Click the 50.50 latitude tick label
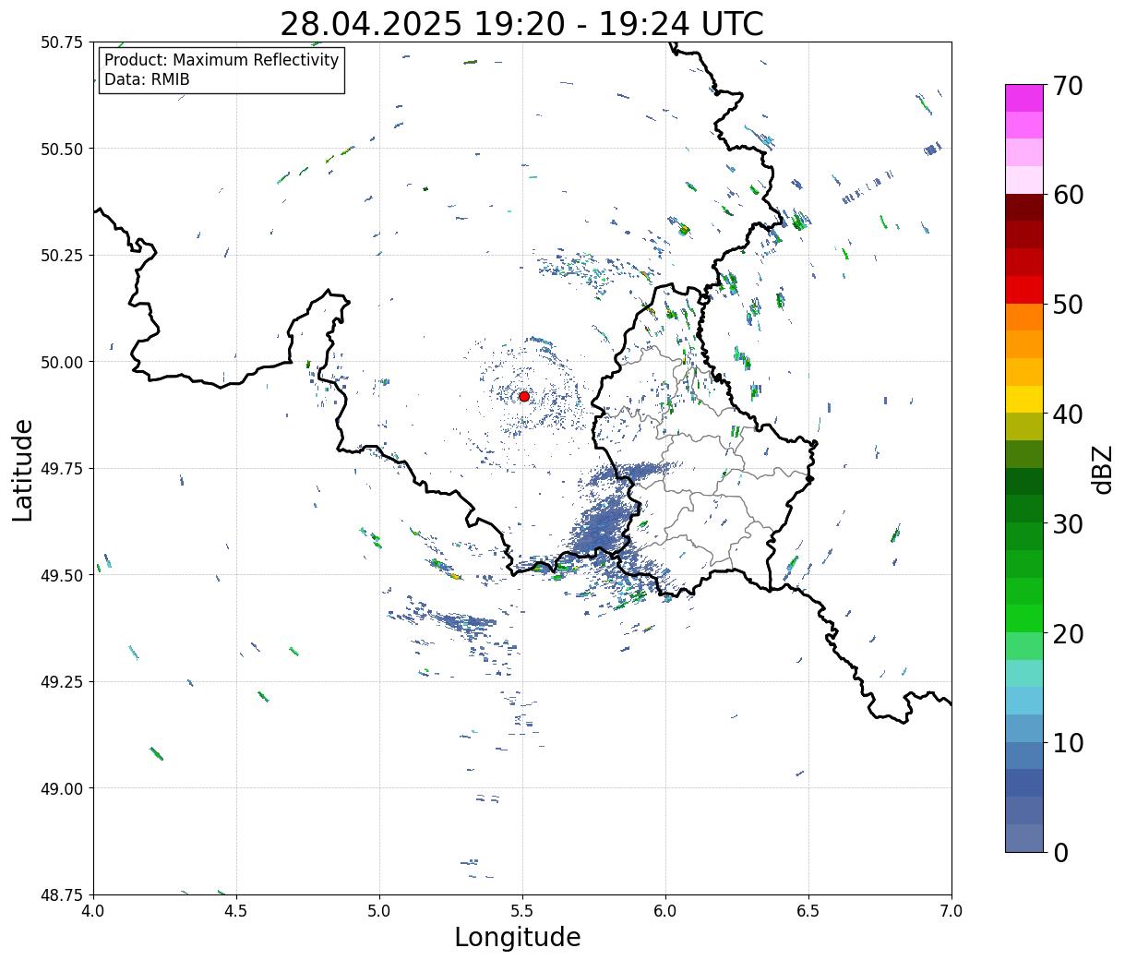 (62, 149)
